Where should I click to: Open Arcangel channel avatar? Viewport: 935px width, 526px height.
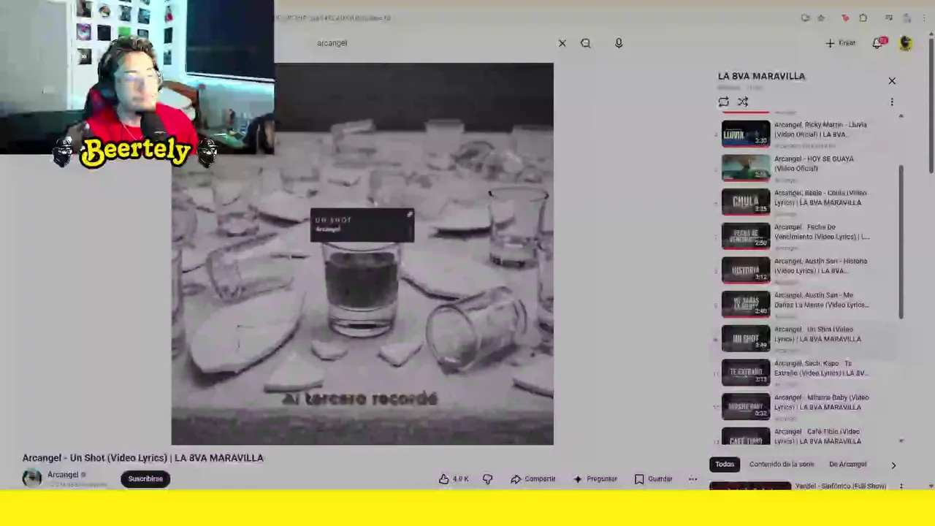pyautogui.click(x=31, y=479)
